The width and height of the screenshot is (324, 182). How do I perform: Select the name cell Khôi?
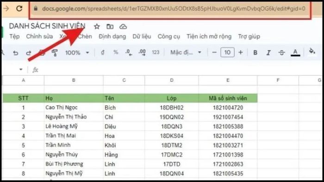[x=124, y=145]
